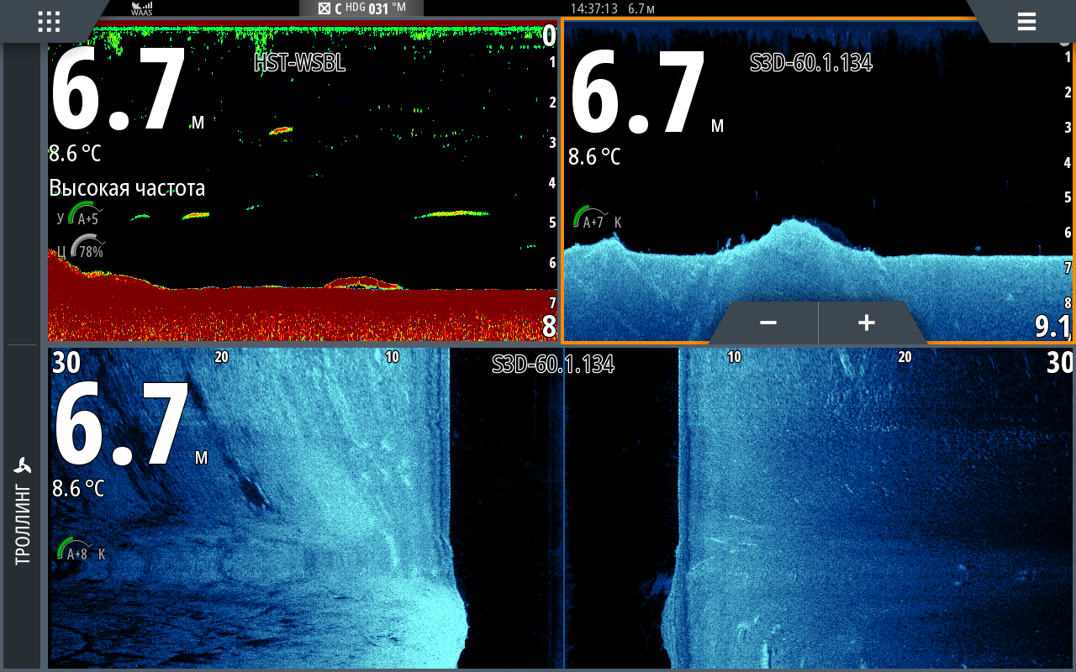Select the S3D-60.1.134 label in SideScan panel

pos(552,365)
